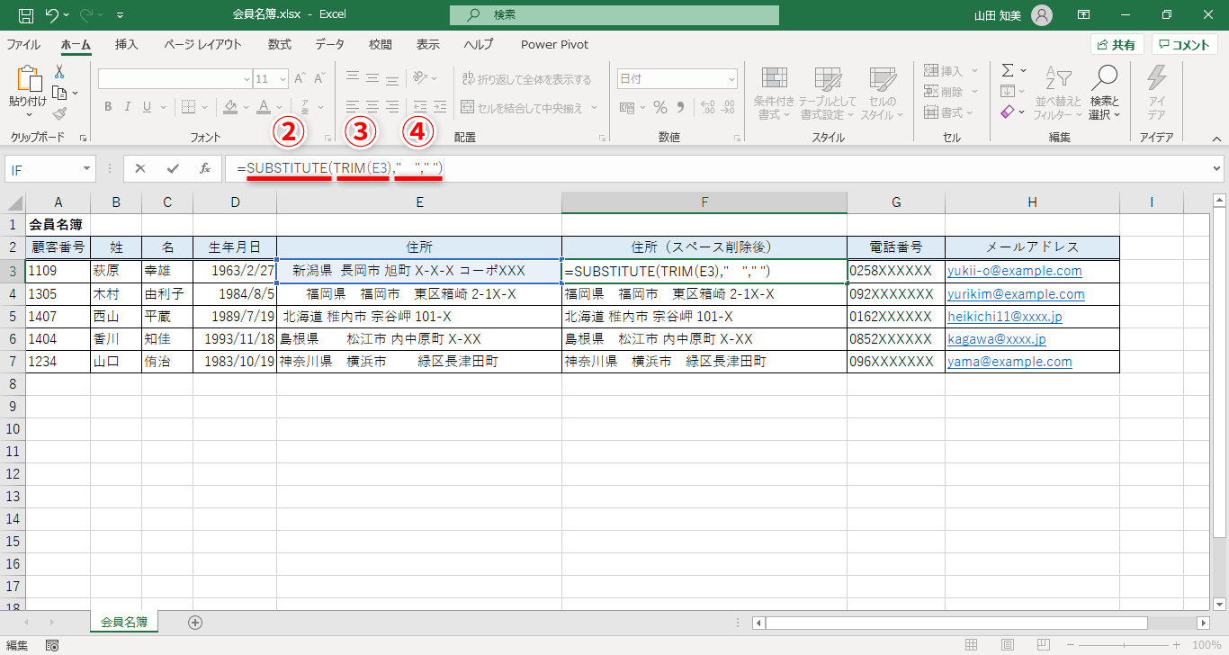Decrease the cell indent
This screenshot has width=1229, height=655.
(x=419, y=107)
